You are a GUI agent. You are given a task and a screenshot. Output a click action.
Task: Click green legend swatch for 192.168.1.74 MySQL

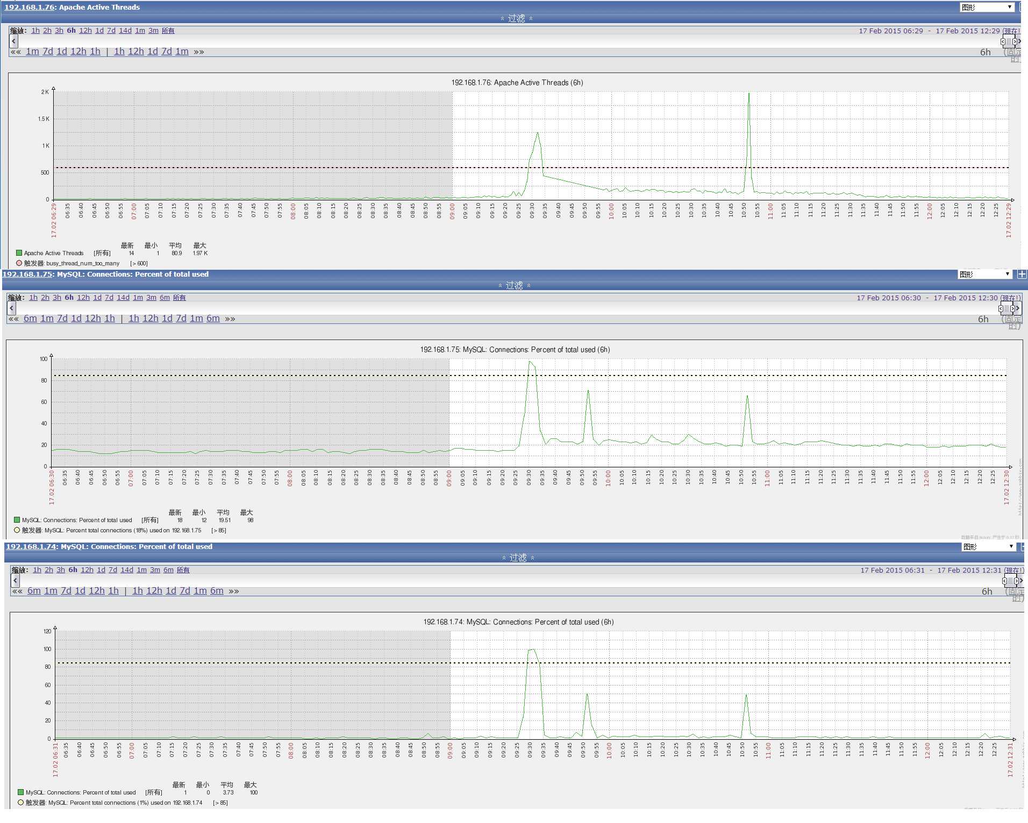(21, 792)
